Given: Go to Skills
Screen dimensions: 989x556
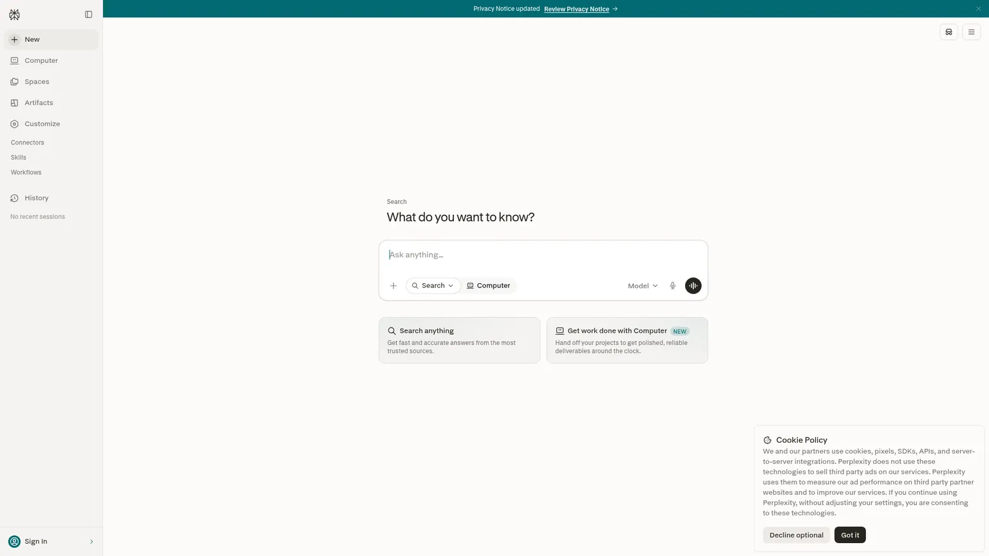Looking at the screenshot, I should point(19,158).
